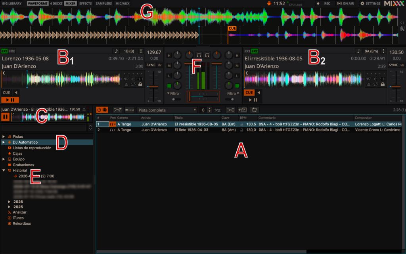Click the Auto DJ fade now icon
The image size is (406, 254).
click(x=117, y=110)
